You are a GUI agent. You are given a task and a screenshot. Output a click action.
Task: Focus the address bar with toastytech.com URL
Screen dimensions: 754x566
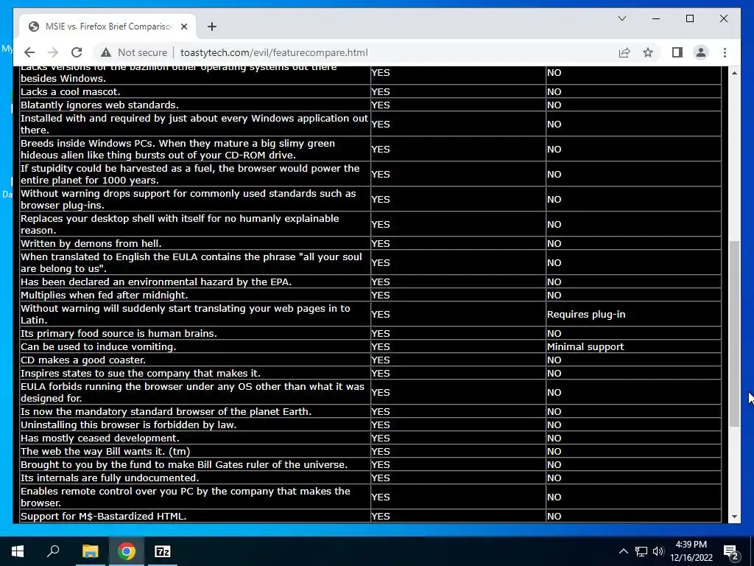pyautogui.click(x=274, y=52)
